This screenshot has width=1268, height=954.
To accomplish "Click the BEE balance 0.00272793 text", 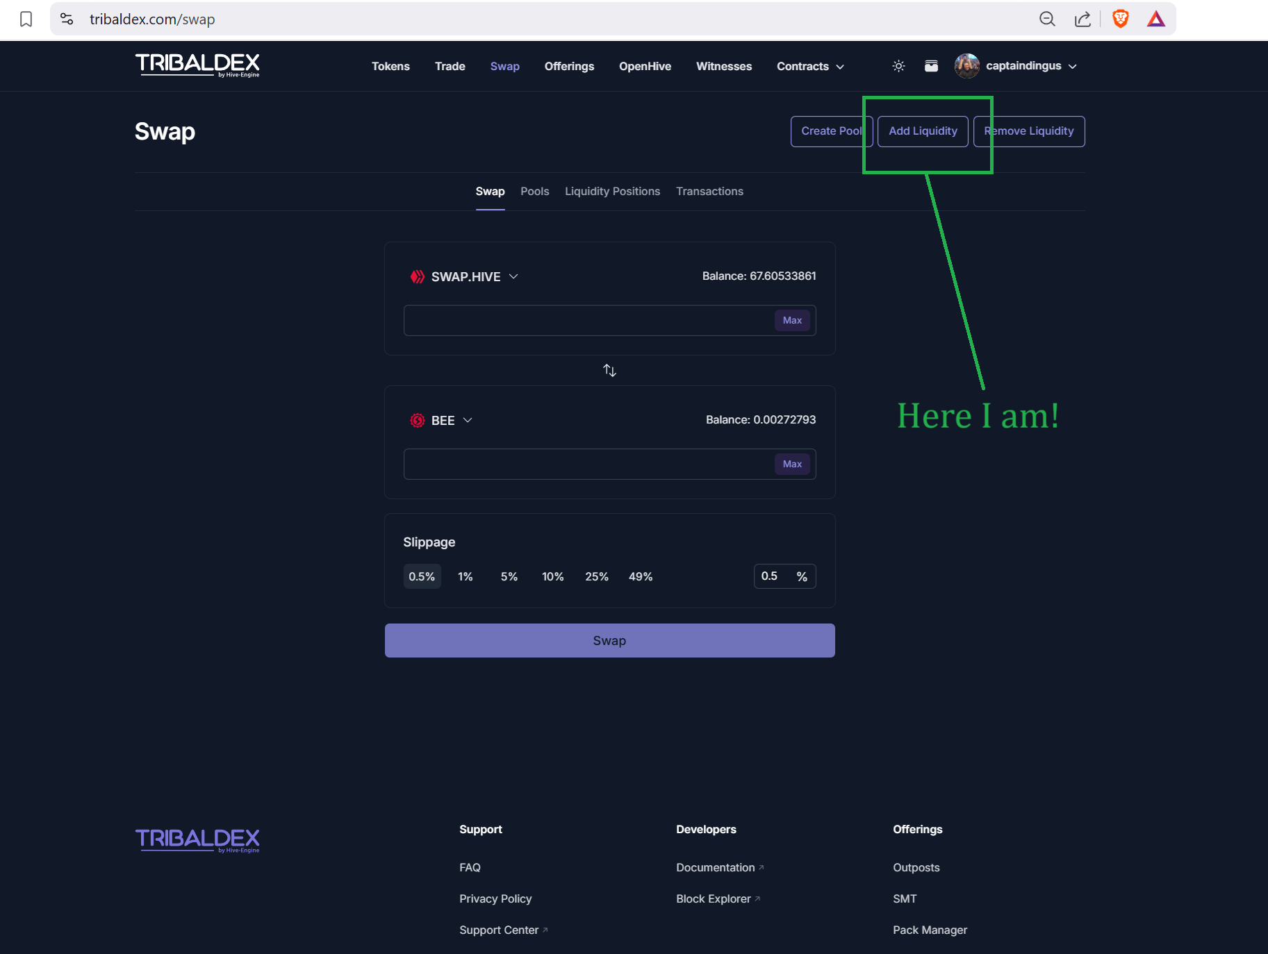I will coord(761,420).
